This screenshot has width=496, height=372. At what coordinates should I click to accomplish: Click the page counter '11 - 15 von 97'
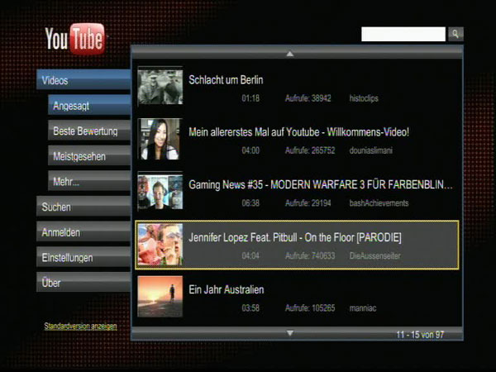coord(420,335)
